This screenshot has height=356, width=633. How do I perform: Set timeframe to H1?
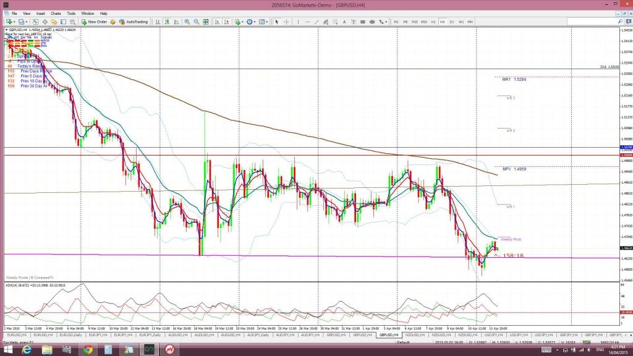pos(433,22)
